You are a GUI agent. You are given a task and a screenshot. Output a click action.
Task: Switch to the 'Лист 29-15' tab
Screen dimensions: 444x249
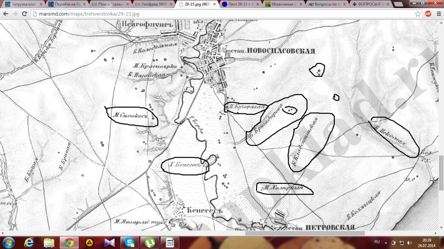(x=240, y=4)
